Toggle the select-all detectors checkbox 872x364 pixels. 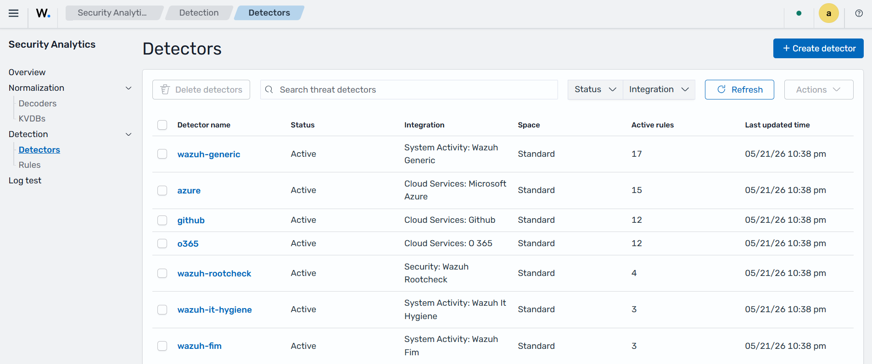pos(162,125)
